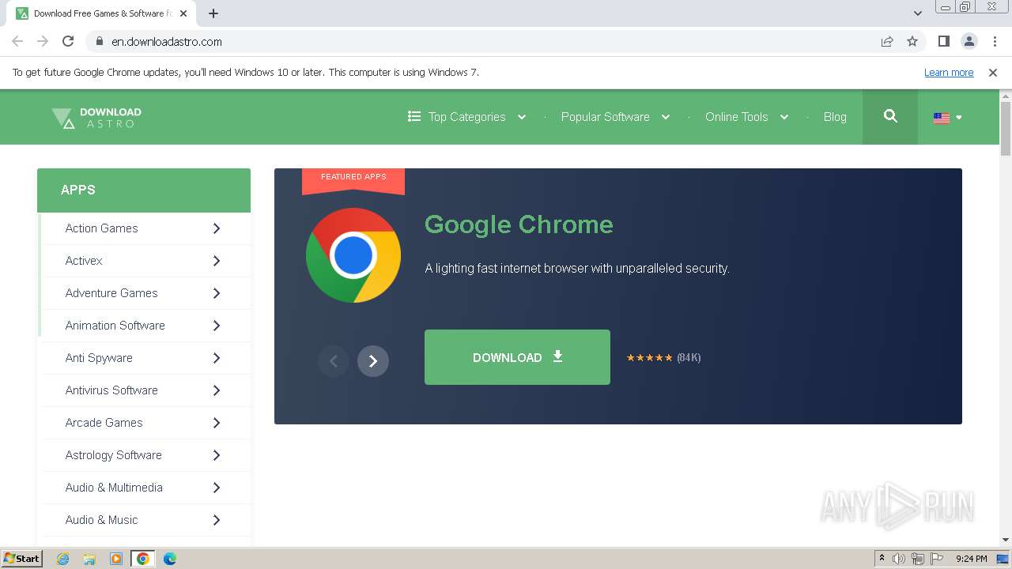
Task: Open File Explorer from taskbar
Action: pos(89,559)
